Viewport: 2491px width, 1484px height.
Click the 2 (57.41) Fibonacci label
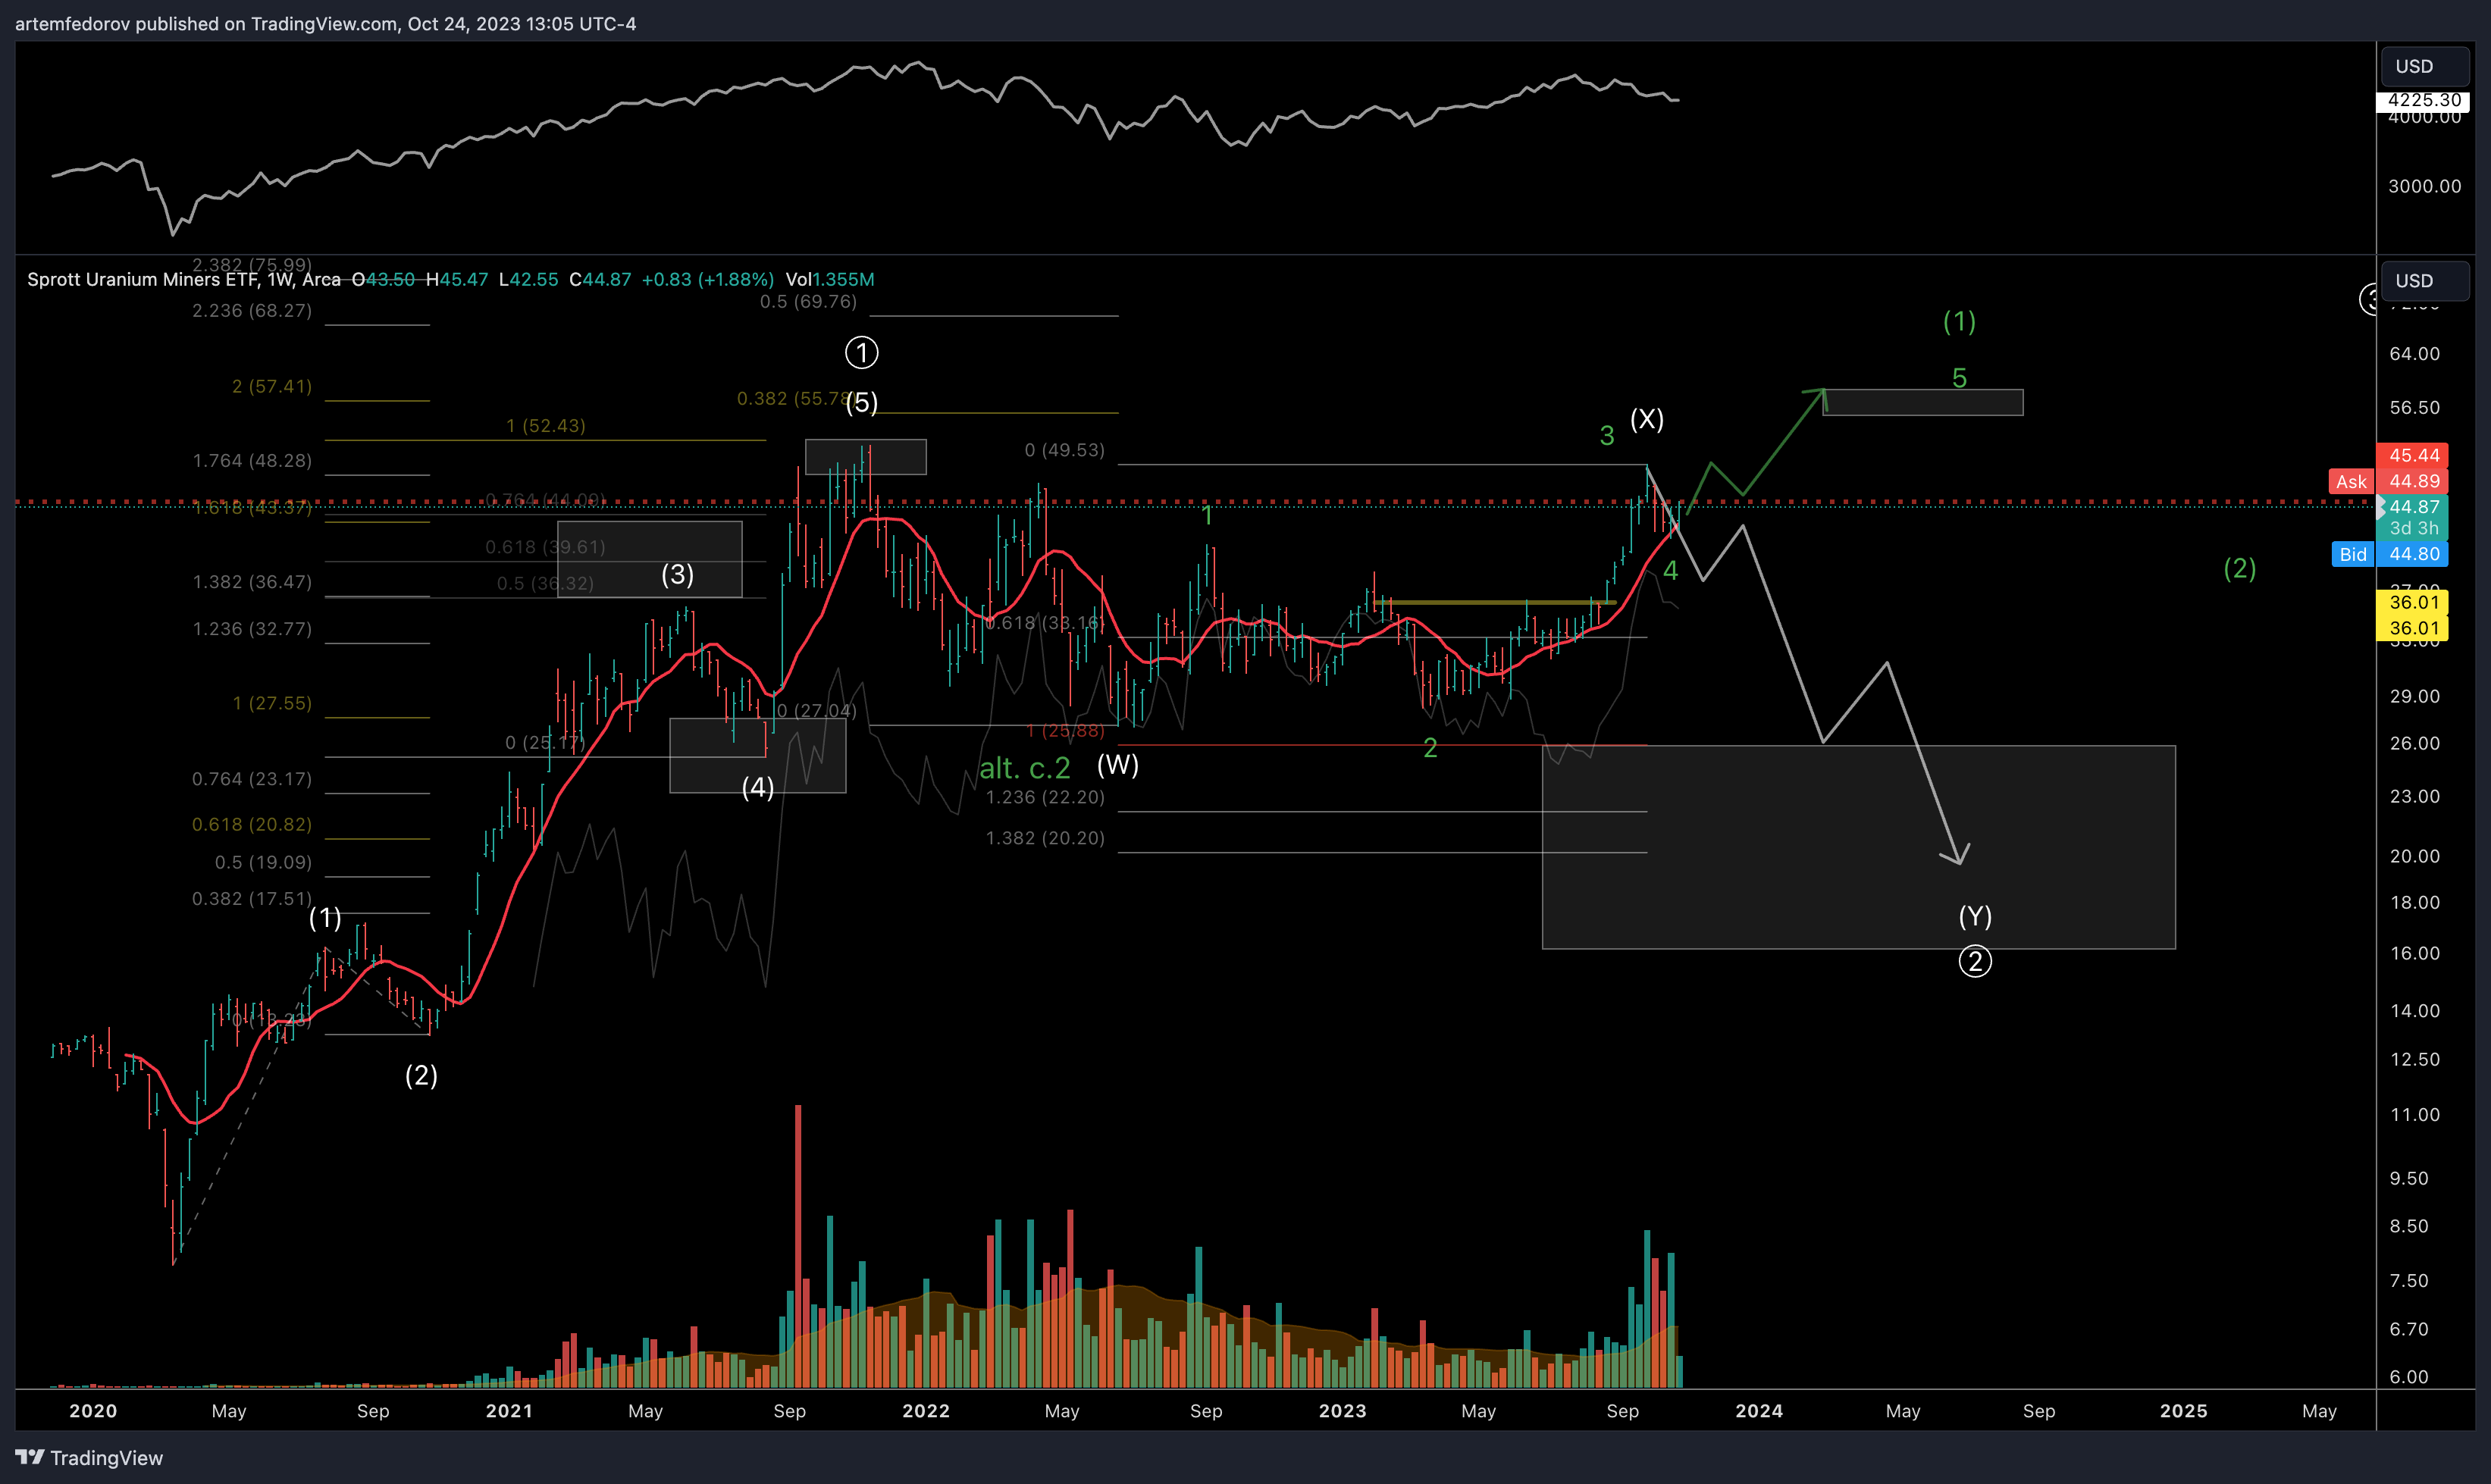coord(272,386)
